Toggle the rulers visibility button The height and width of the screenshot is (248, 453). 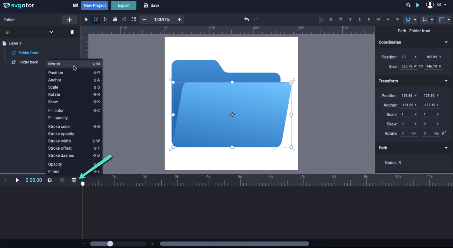tap(441, 20)
